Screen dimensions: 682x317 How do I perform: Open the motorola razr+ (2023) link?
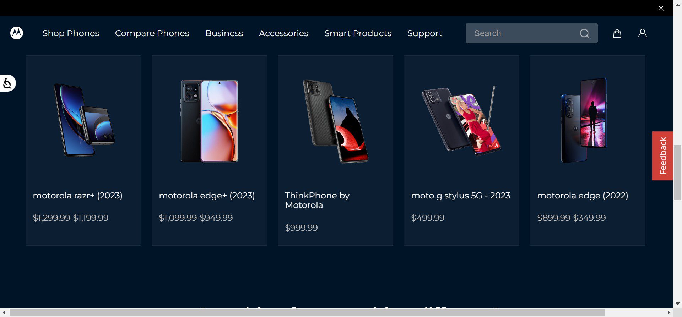pos(78,195)
